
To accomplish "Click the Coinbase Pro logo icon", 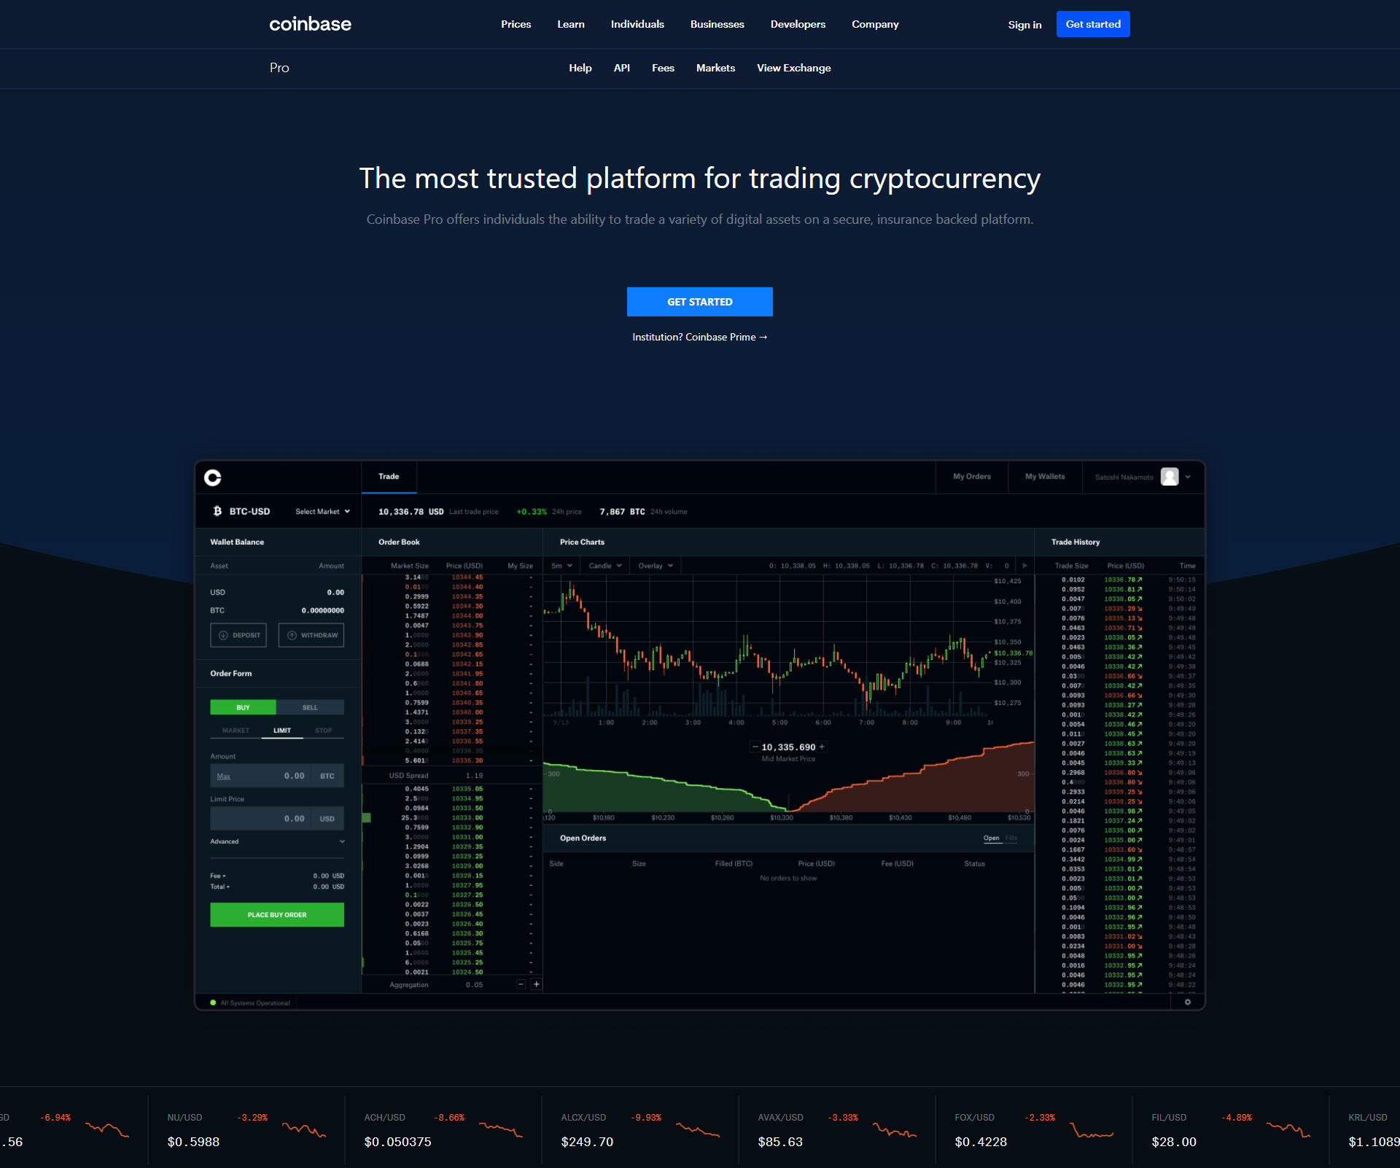I will click(215, 477).
